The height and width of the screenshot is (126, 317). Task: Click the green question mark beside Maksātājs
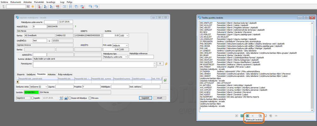76,26
